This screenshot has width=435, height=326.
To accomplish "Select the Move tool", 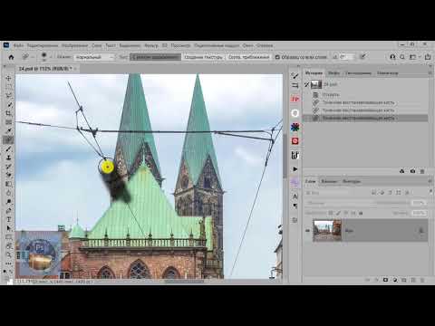I will [x=8, y=78].
